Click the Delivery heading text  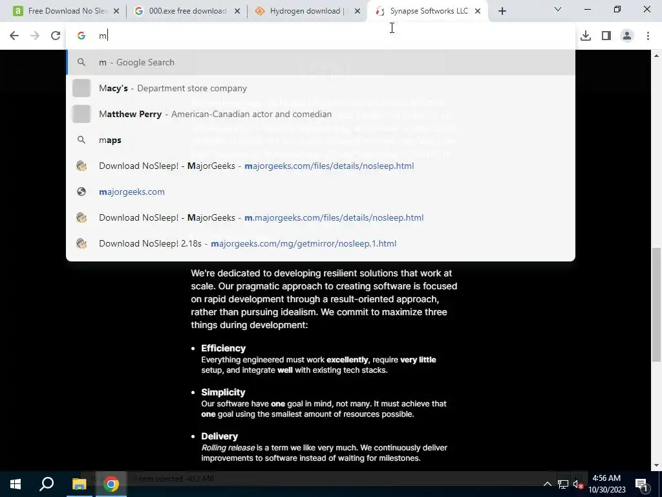(220, 436)
